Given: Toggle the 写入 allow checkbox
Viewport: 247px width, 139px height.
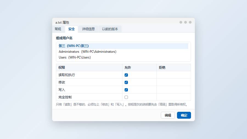Looking at the screenshot, I should (x=126, y=90).
